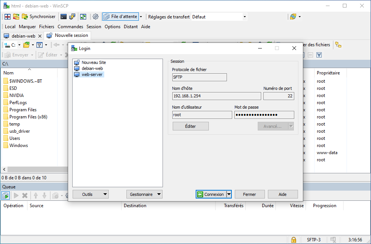
Task: Open PuTTY session icon in toolbar
Action: 72,17
